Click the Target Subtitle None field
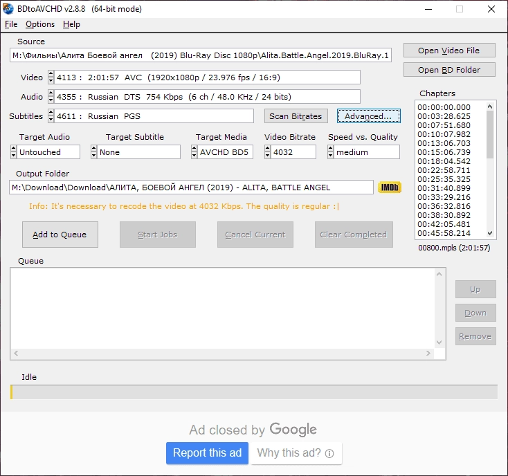This screenshot has height=476, width=508. 138,152
